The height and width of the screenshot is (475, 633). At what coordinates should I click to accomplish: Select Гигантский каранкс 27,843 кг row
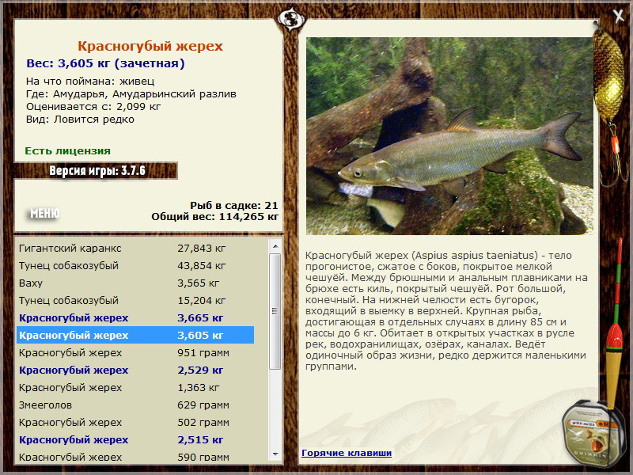[x=135, y=249]
